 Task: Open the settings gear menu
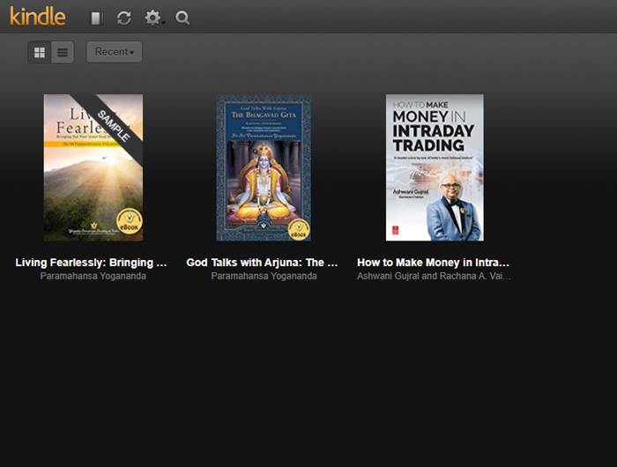tap(153, 18)
